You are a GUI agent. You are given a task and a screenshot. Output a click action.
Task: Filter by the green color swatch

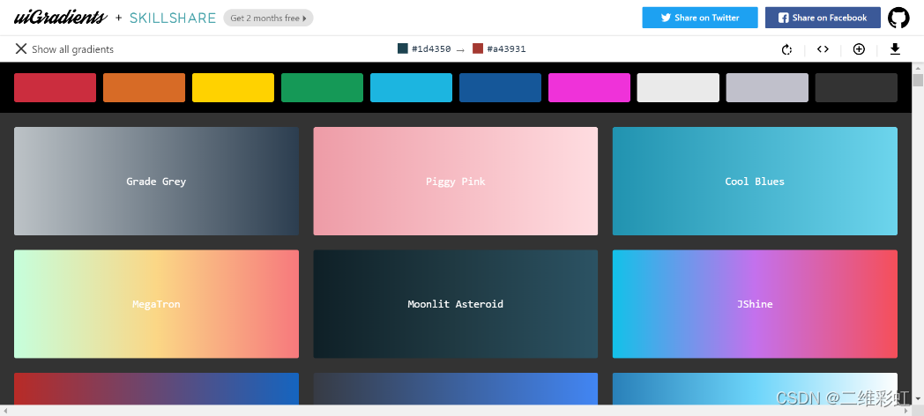tap(322, 88)
